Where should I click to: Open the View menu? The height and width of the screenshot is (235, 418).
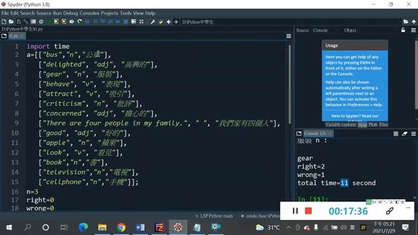pos(138,13)
